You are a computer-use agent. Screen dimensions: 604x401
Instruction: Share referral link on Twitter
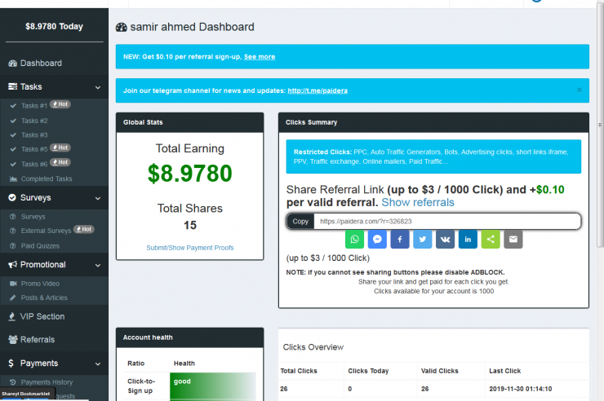[x=422, y=239]
